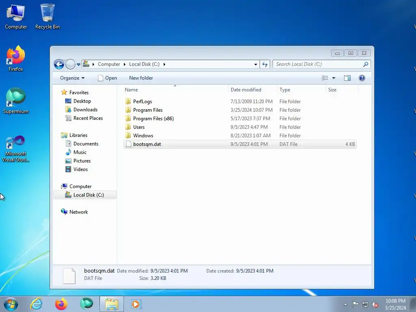Go back using Explorer's Back arrow
The width and height of the screenshot is (416, 312).
[59, 64]
